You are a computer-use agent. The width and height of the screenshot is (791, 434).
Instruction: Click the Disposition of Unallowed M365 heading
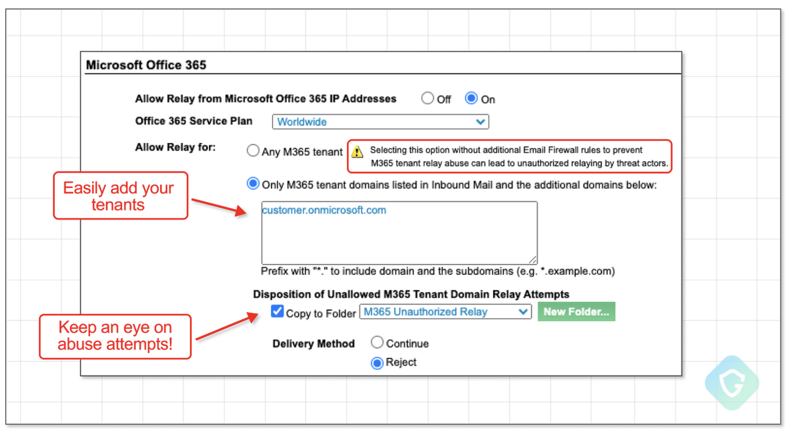coord(411,294)
